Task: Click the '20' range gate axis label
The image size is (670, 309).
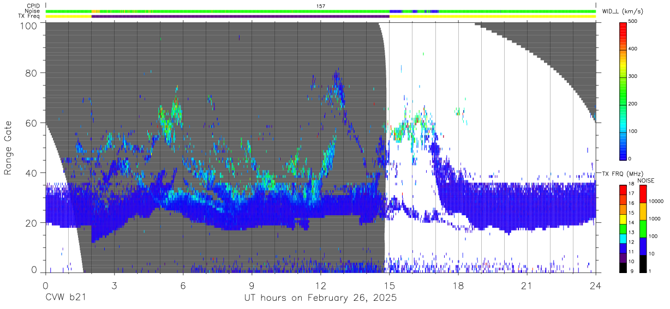Action: [x=32, y=223]
